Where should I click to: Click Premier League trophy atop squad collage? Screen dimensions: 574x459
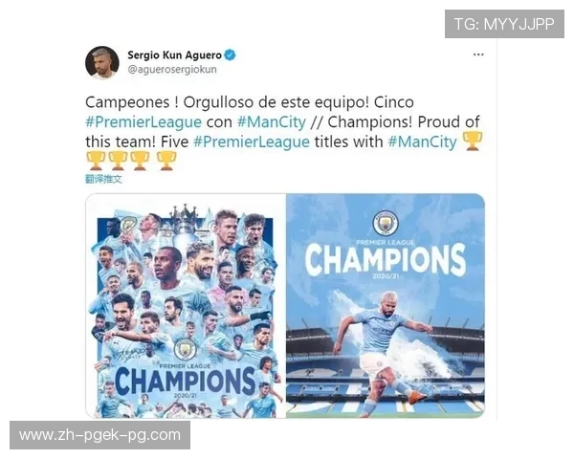[186, 227]
